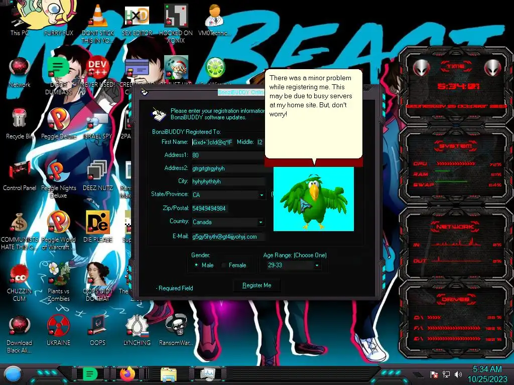514x385 pixels.
Task: Expand the State/Province dropdown showing CA
Action: tap(261, 195)
